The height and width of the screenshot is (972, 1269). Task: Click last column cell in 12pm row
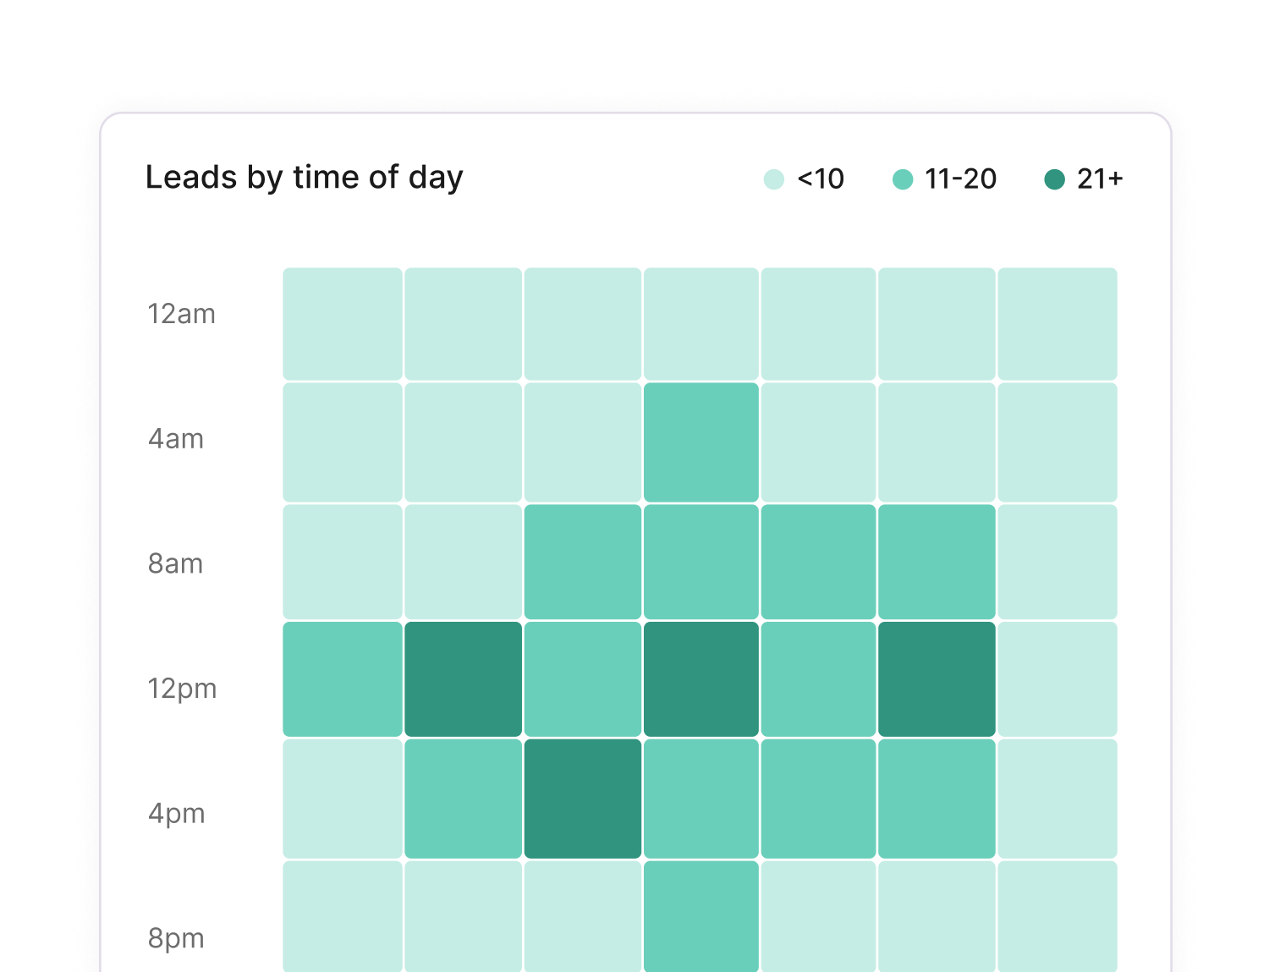(1057, 679)
